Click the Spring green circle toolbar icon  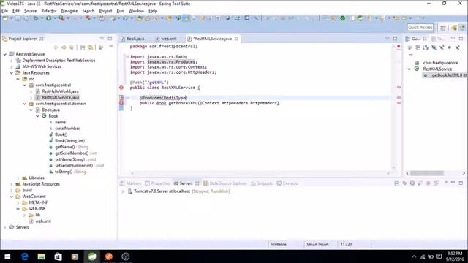343,18
